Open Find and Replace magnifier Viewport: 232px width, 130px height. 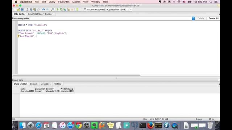[52, 10]
